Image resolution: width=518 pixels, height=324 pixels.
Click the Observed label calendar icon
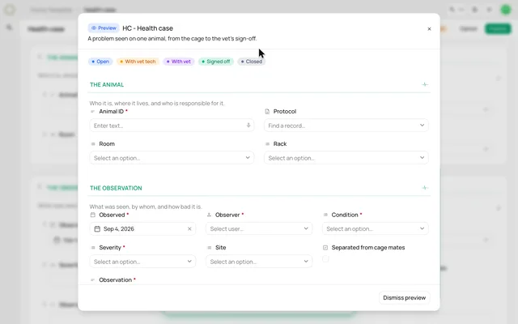pyautogui.click(x=93, y=215)
